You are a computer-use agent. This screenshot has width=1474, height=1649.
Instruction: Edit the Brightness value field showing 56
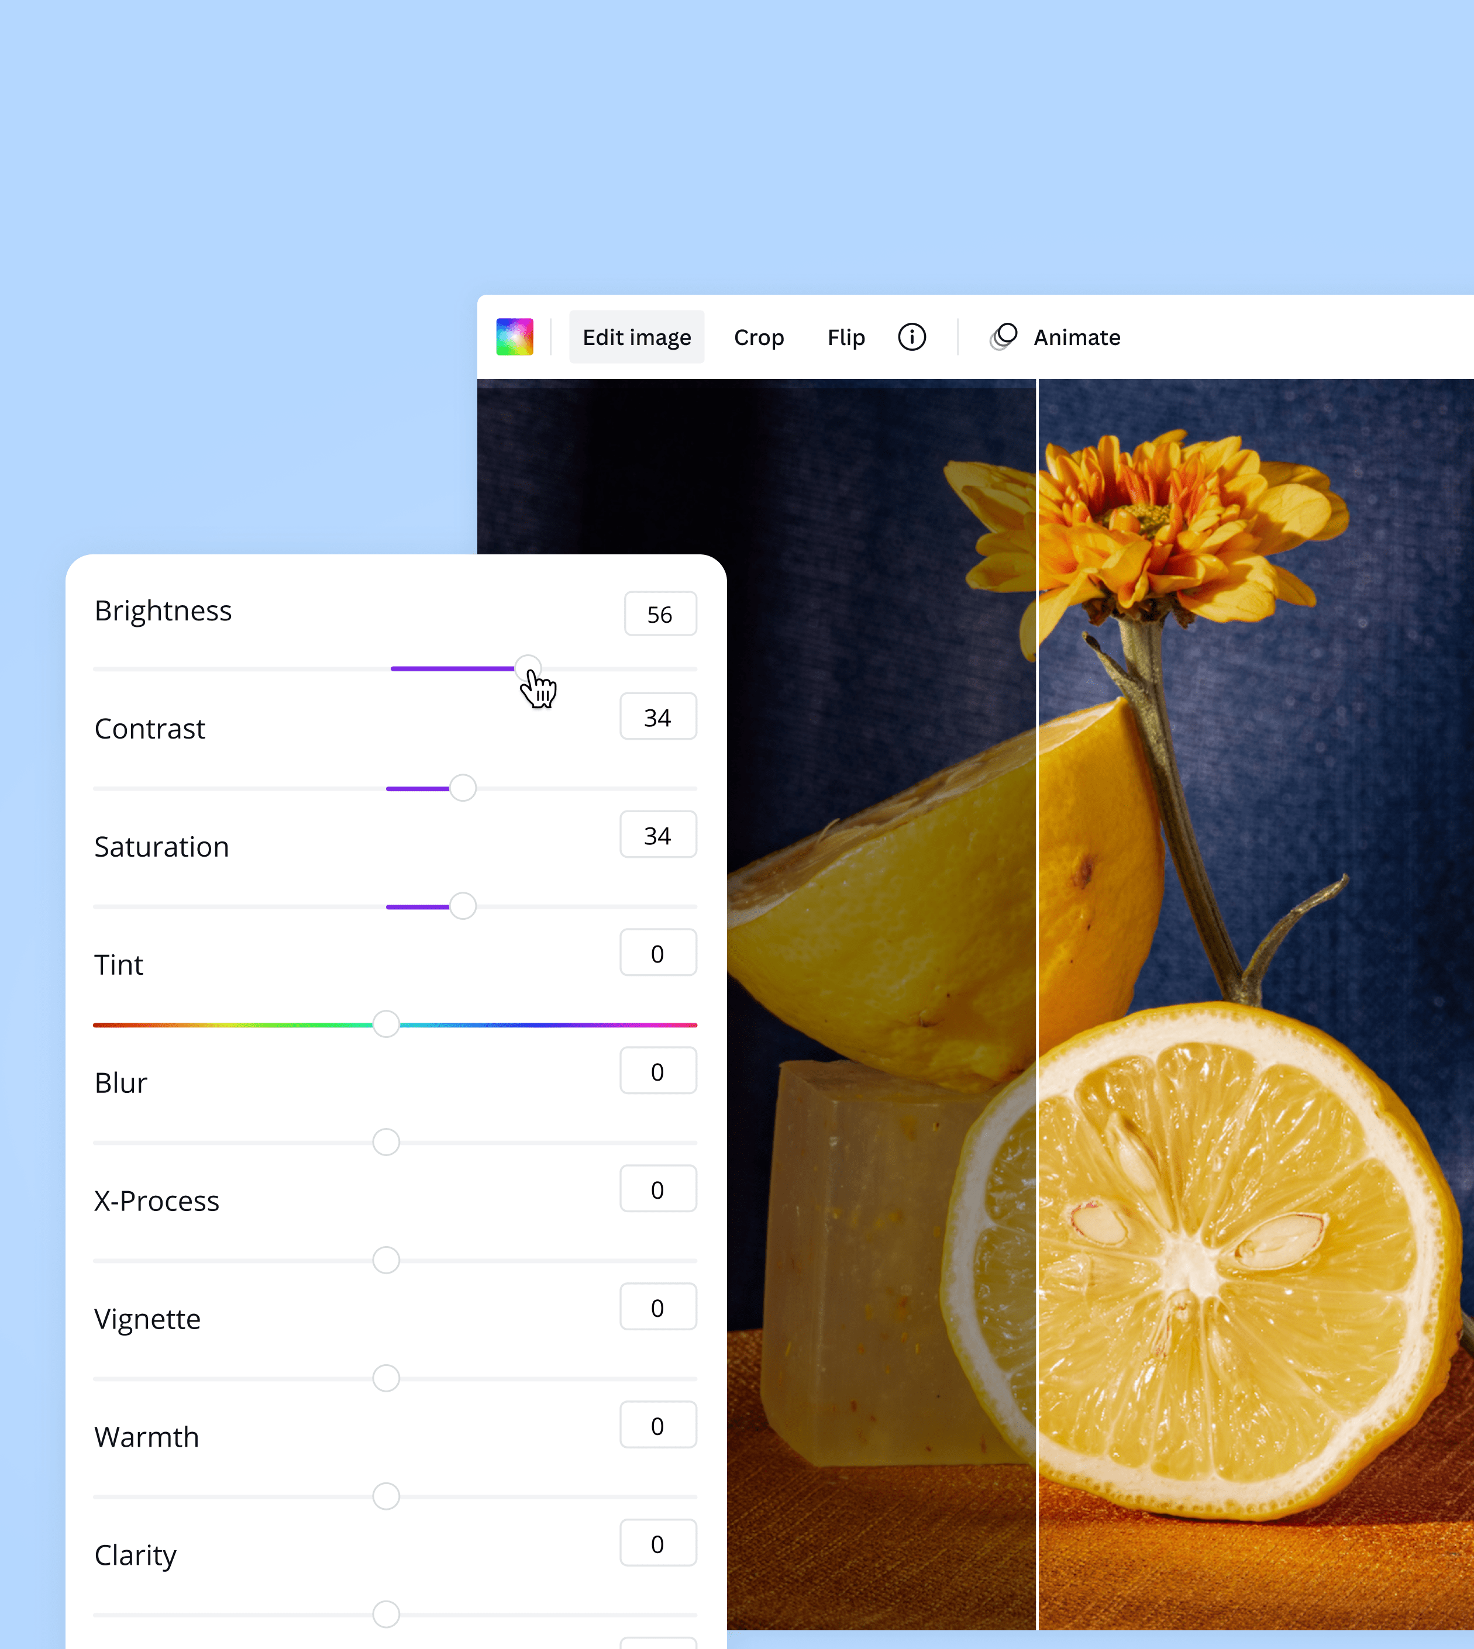point(659,615)
